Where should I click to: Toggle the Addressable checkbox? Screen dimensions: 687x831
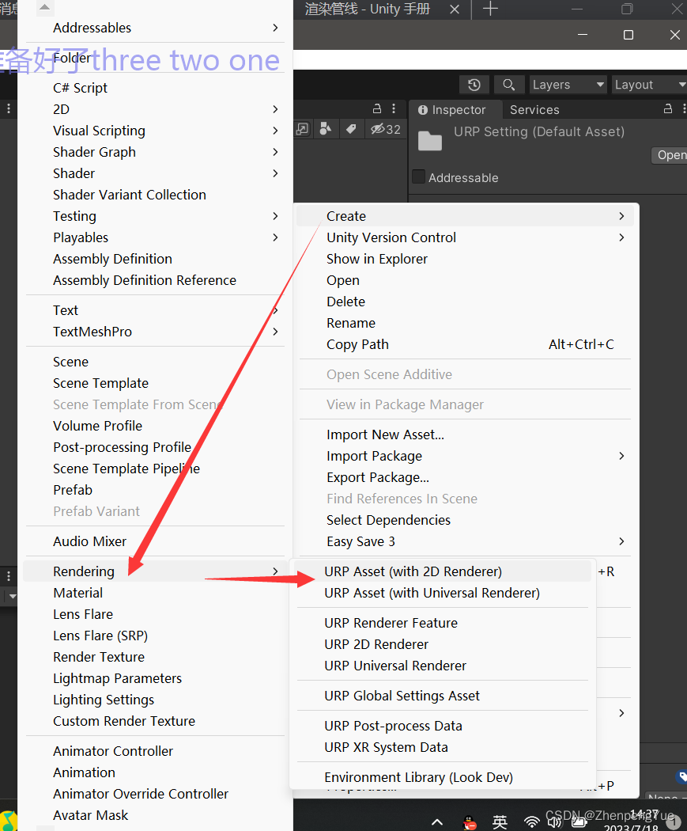pos(419,176)
